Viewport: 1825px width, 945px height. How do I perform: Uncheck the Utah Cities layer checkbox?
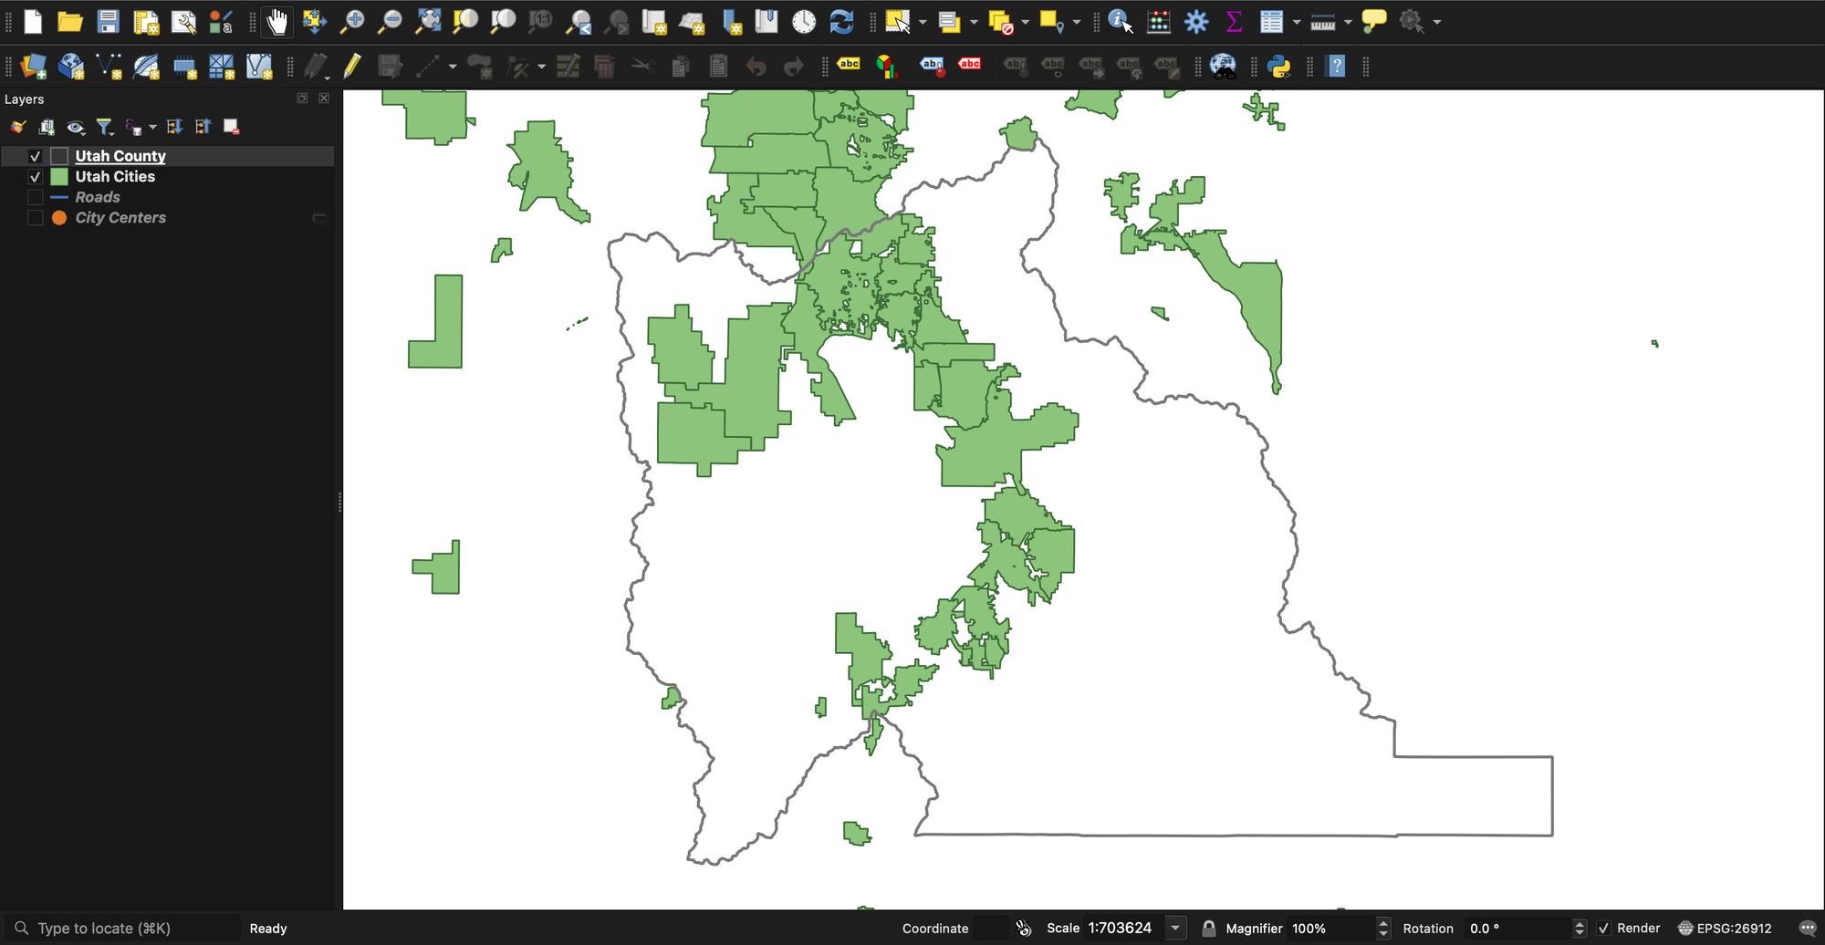(36, 177)
